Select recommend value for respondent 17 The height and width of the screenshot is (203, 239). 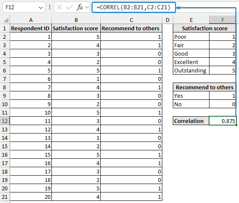coord(132,172)
